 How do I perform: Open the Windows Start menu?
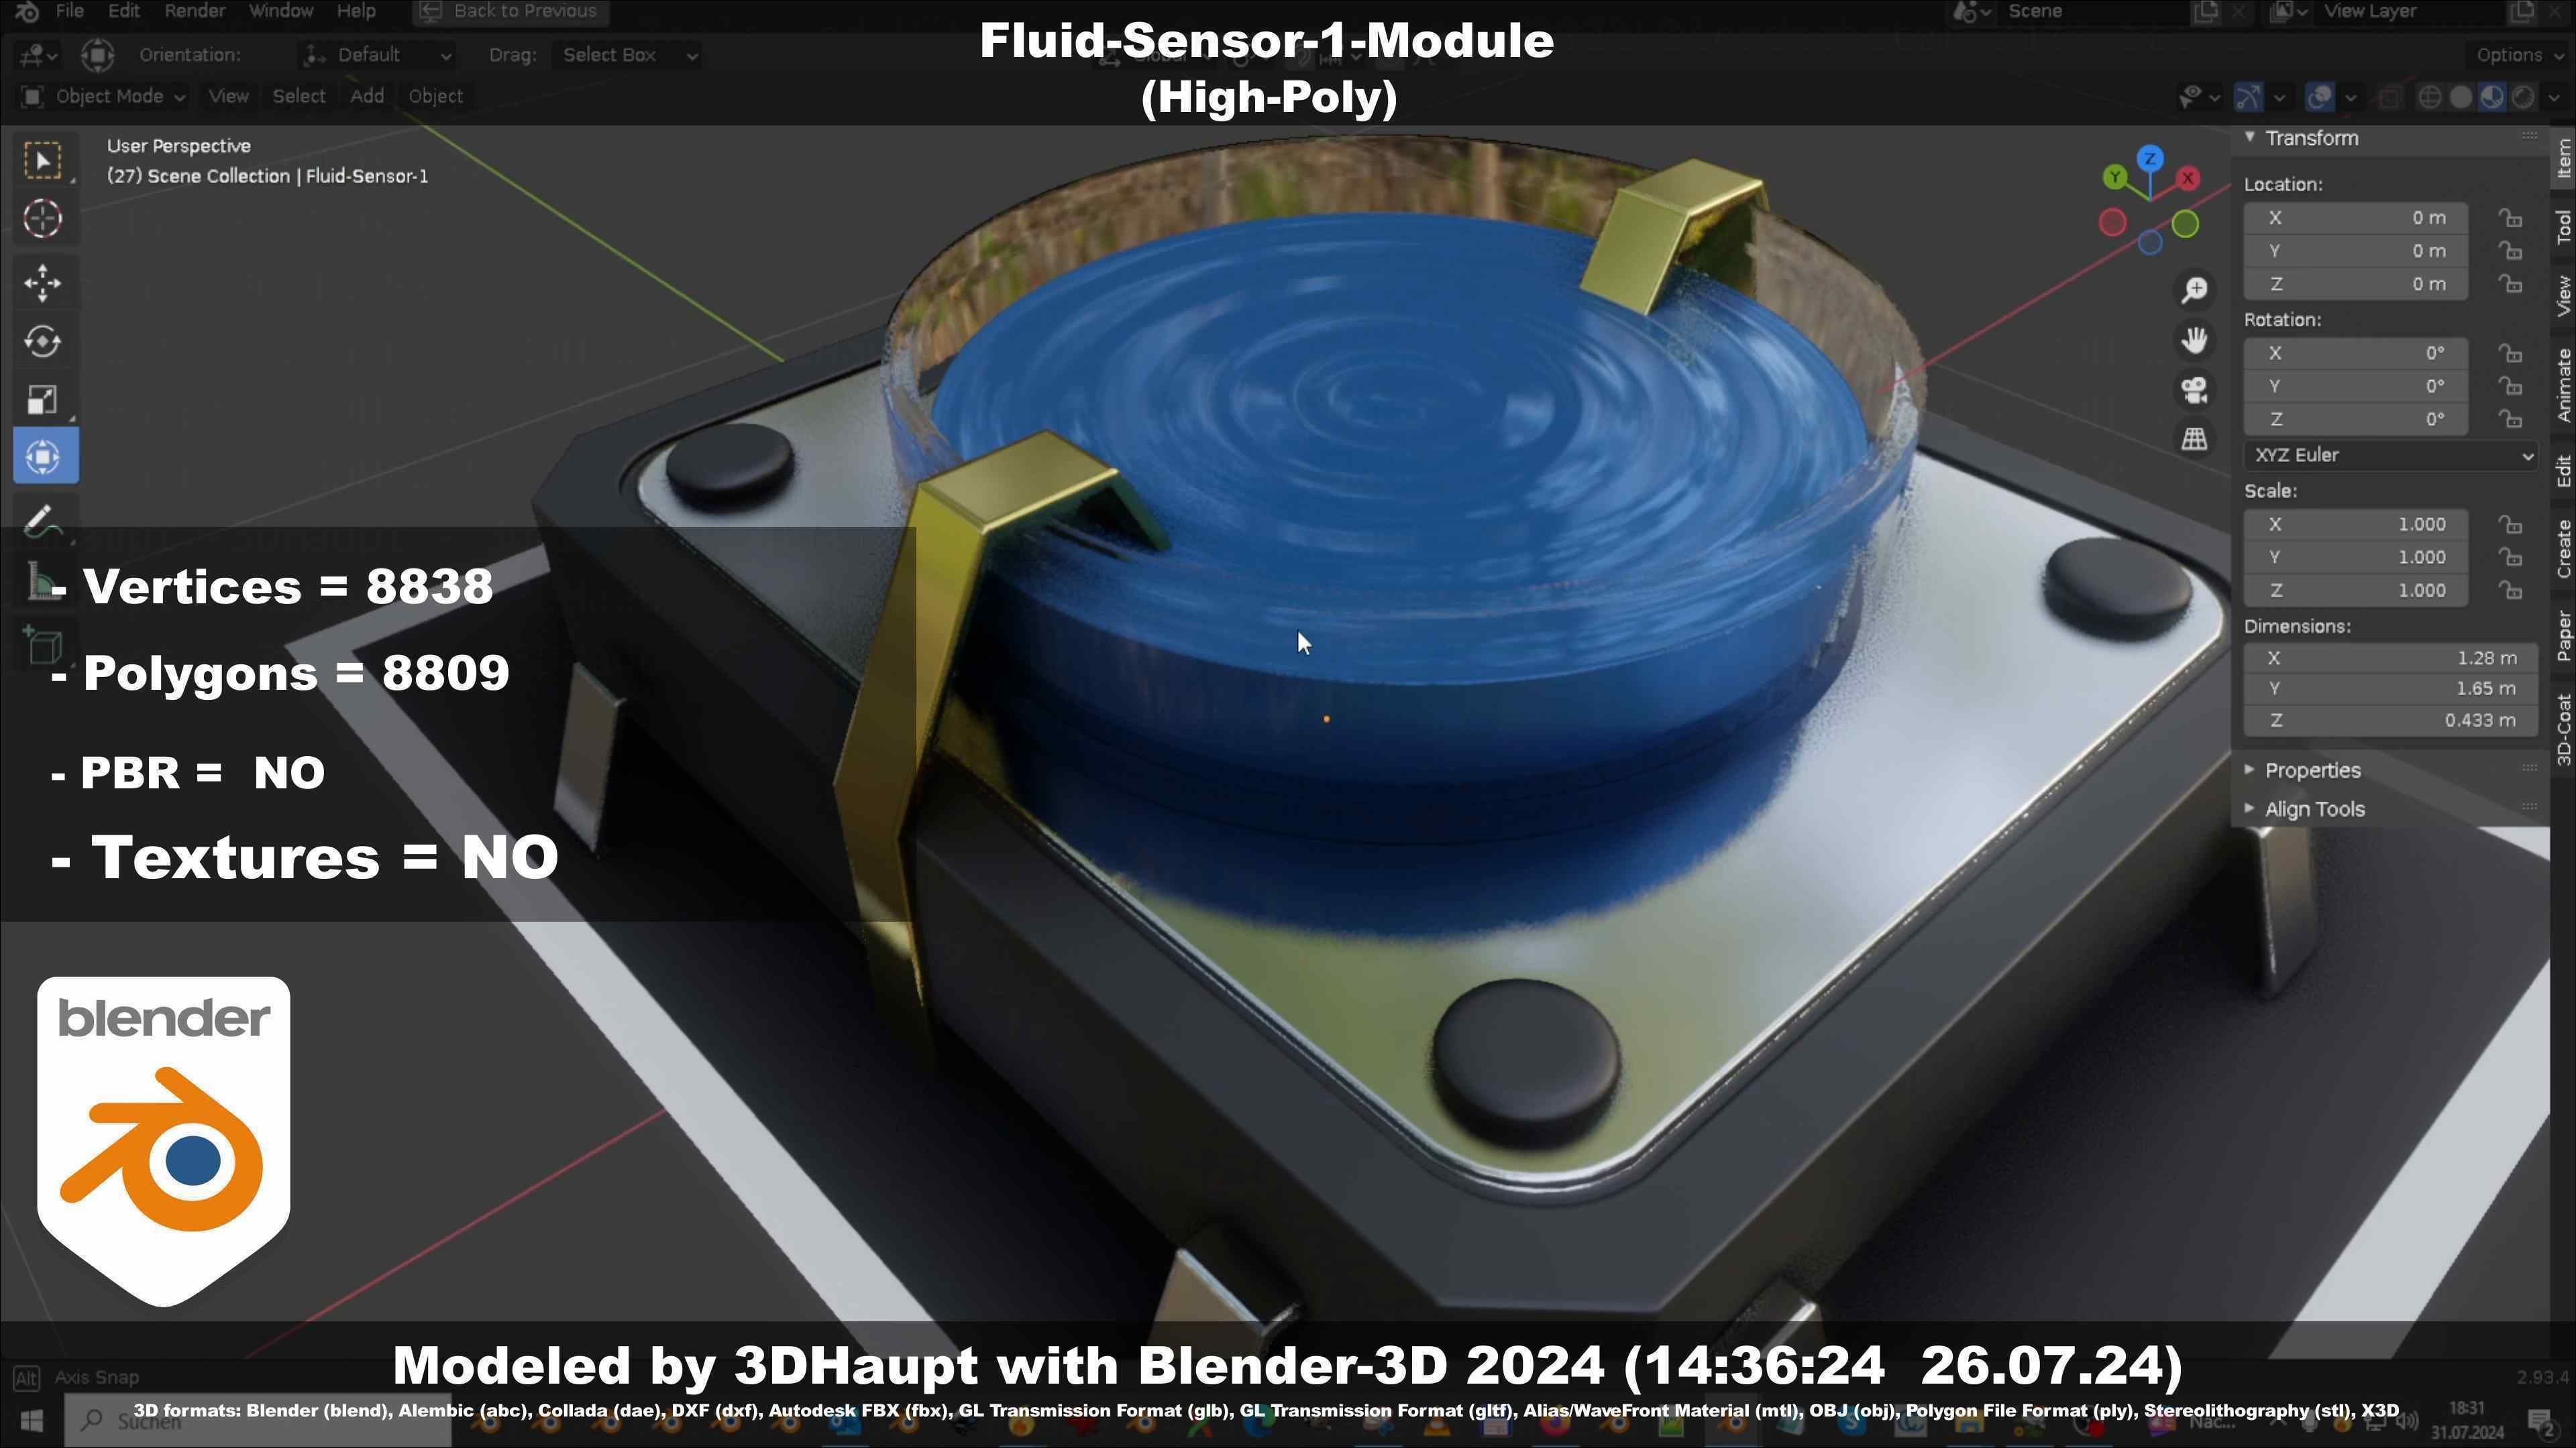tap(31, 1420)
